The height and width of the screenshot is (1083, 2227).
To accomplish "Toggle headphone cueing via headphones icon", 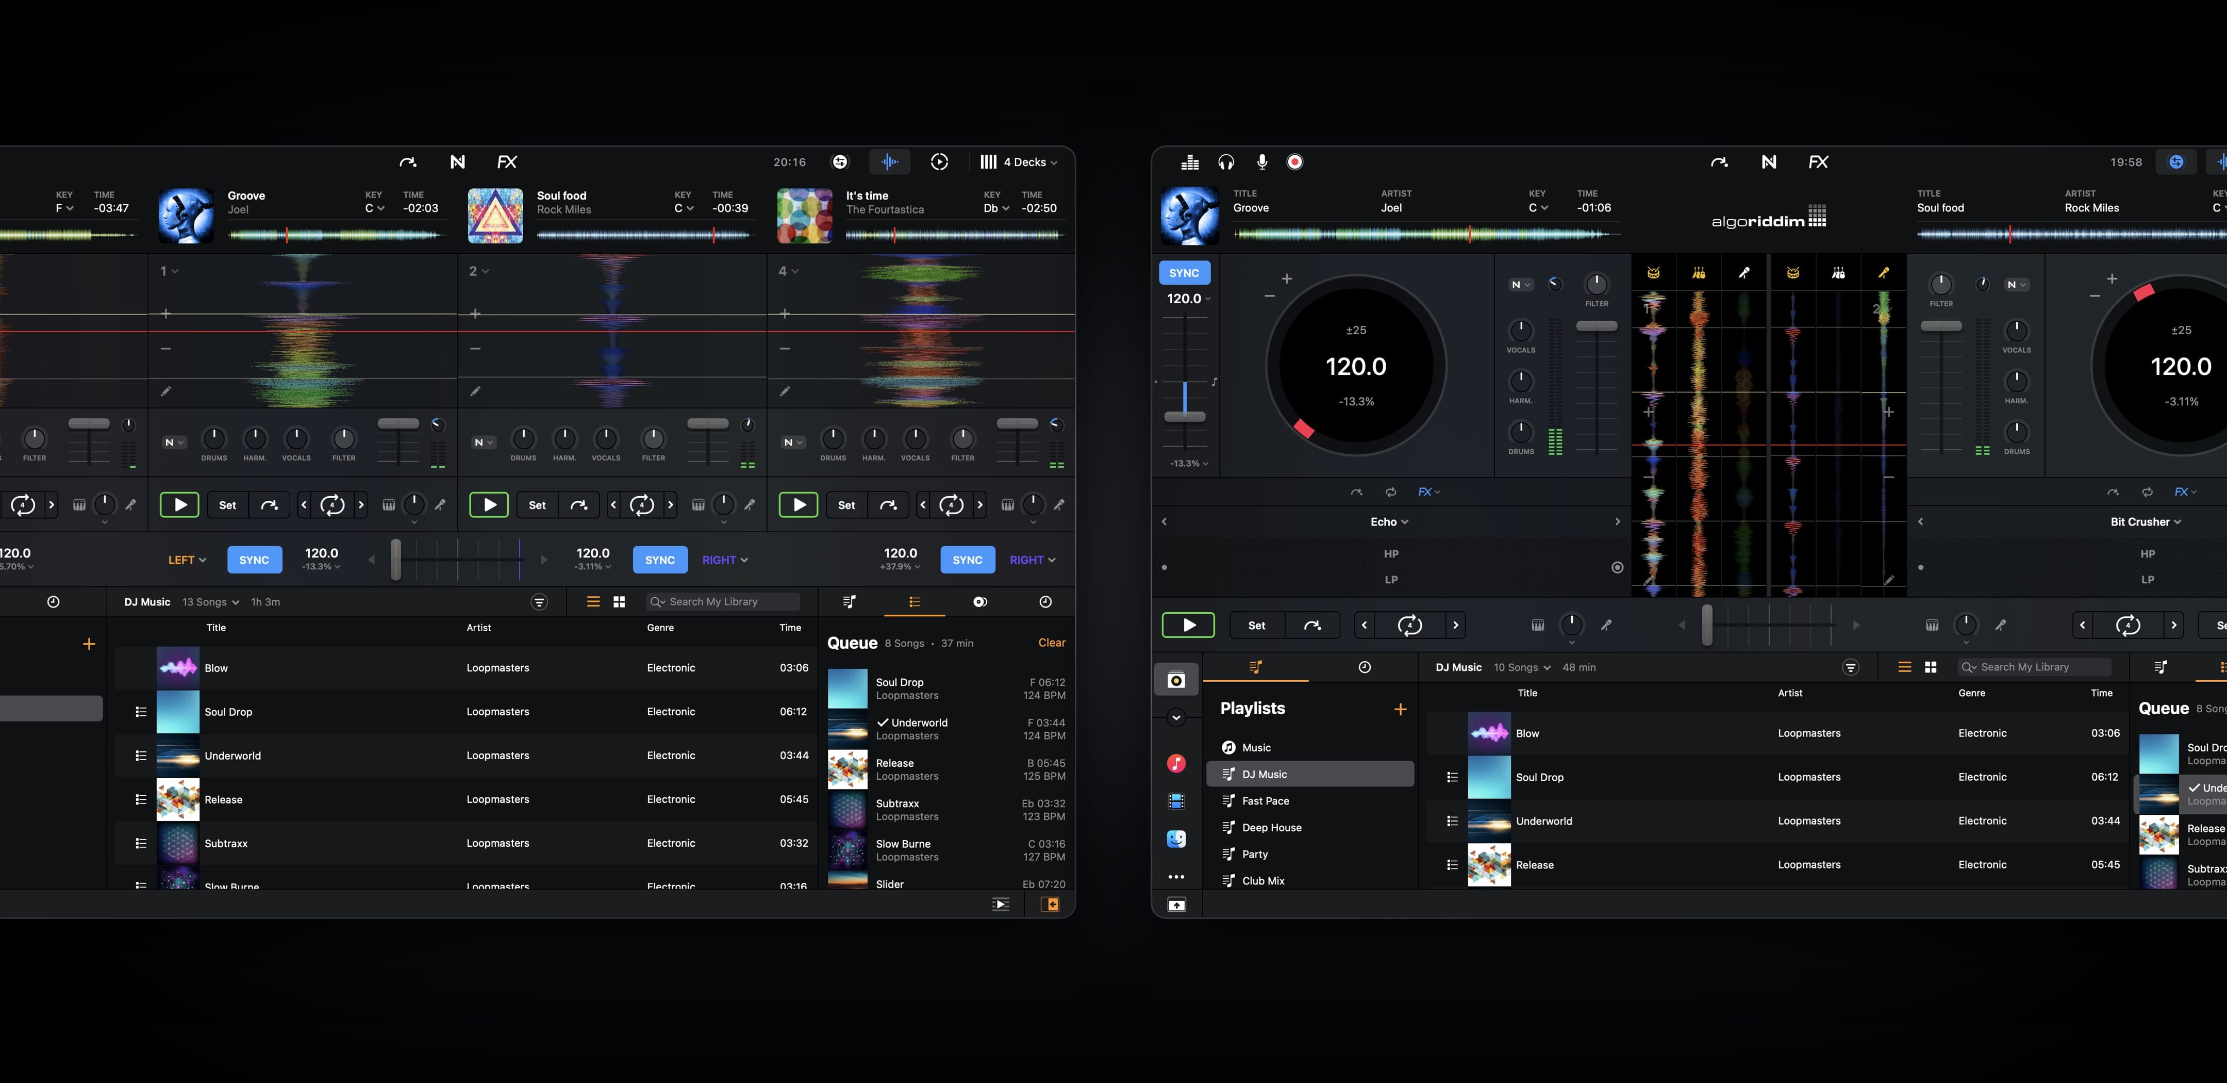I will click(1227, 162).
